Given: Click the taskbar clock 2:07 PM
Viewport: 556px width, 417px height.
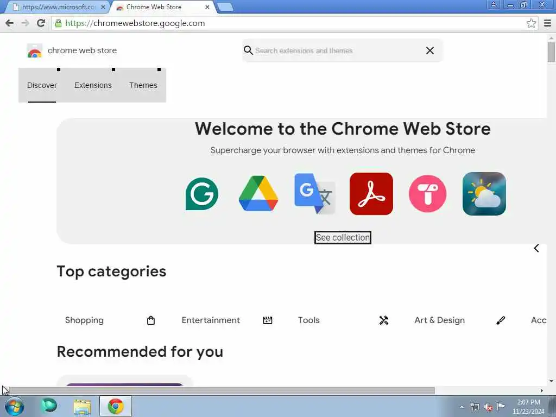Looking at the screenshot, I should [x=528, y=402].
